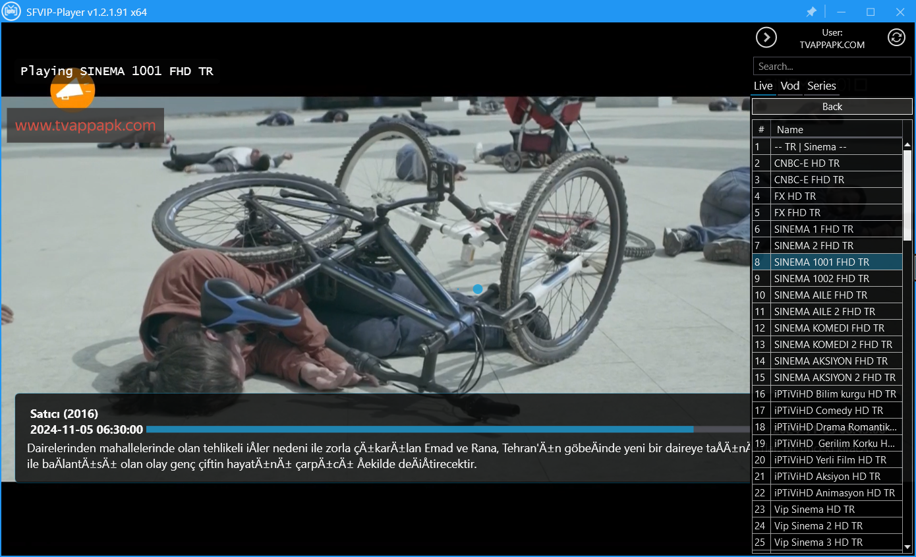Click the 'Satıcı (2016)' programme title
Viewport: 916px width, 557px height.
(64, 414)
